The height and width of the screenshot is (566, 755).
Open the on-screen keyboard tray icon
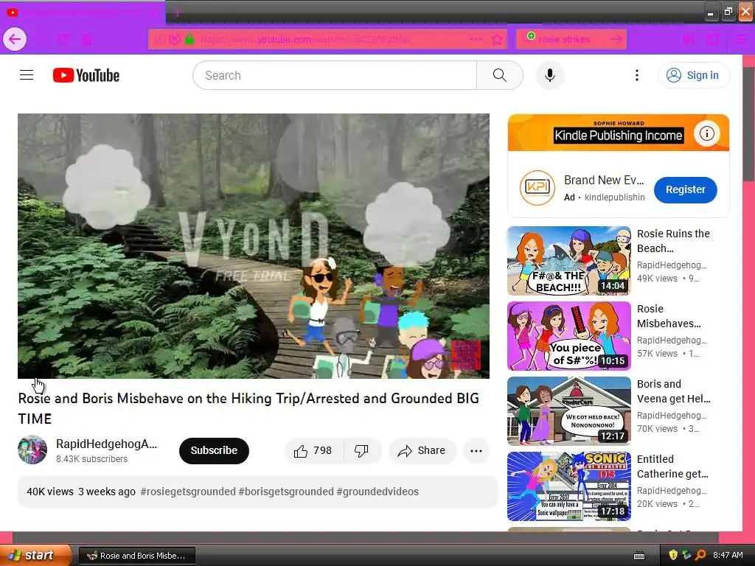(639, 556)
